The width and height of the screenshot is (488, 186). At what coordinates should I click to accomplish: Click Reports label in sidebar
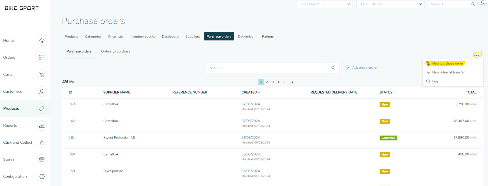tap(10, 125)
